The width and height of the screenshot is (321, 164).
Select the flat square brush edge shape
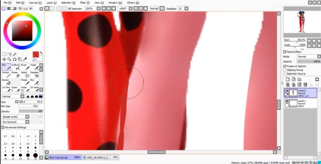coord(41,96)
